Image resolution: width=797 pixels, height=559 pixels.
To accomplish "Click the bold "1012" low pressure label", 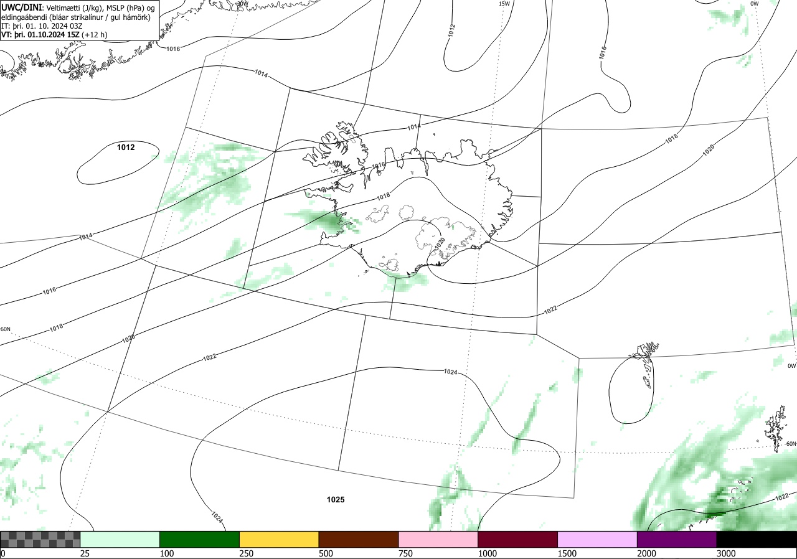I will click(x=126, y=148).
